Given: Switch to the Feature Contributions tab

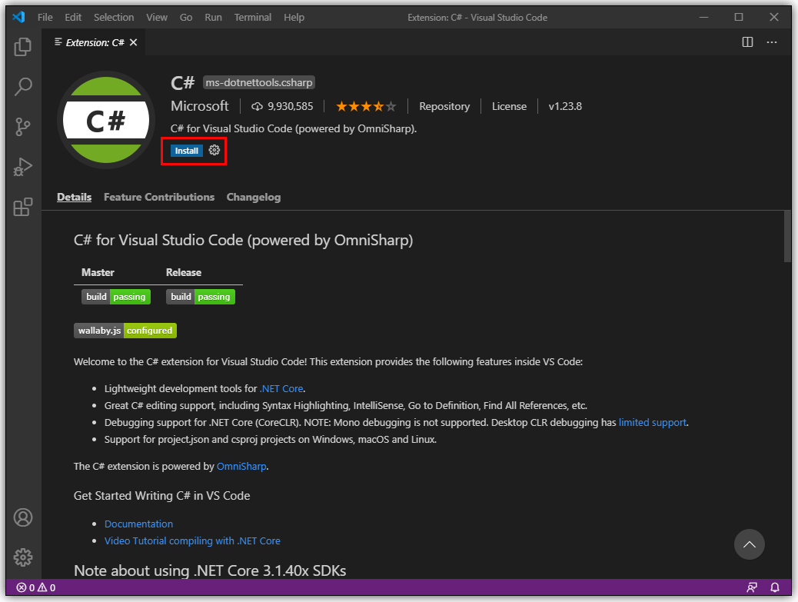Looking at the screenshot, I should 159,197.
